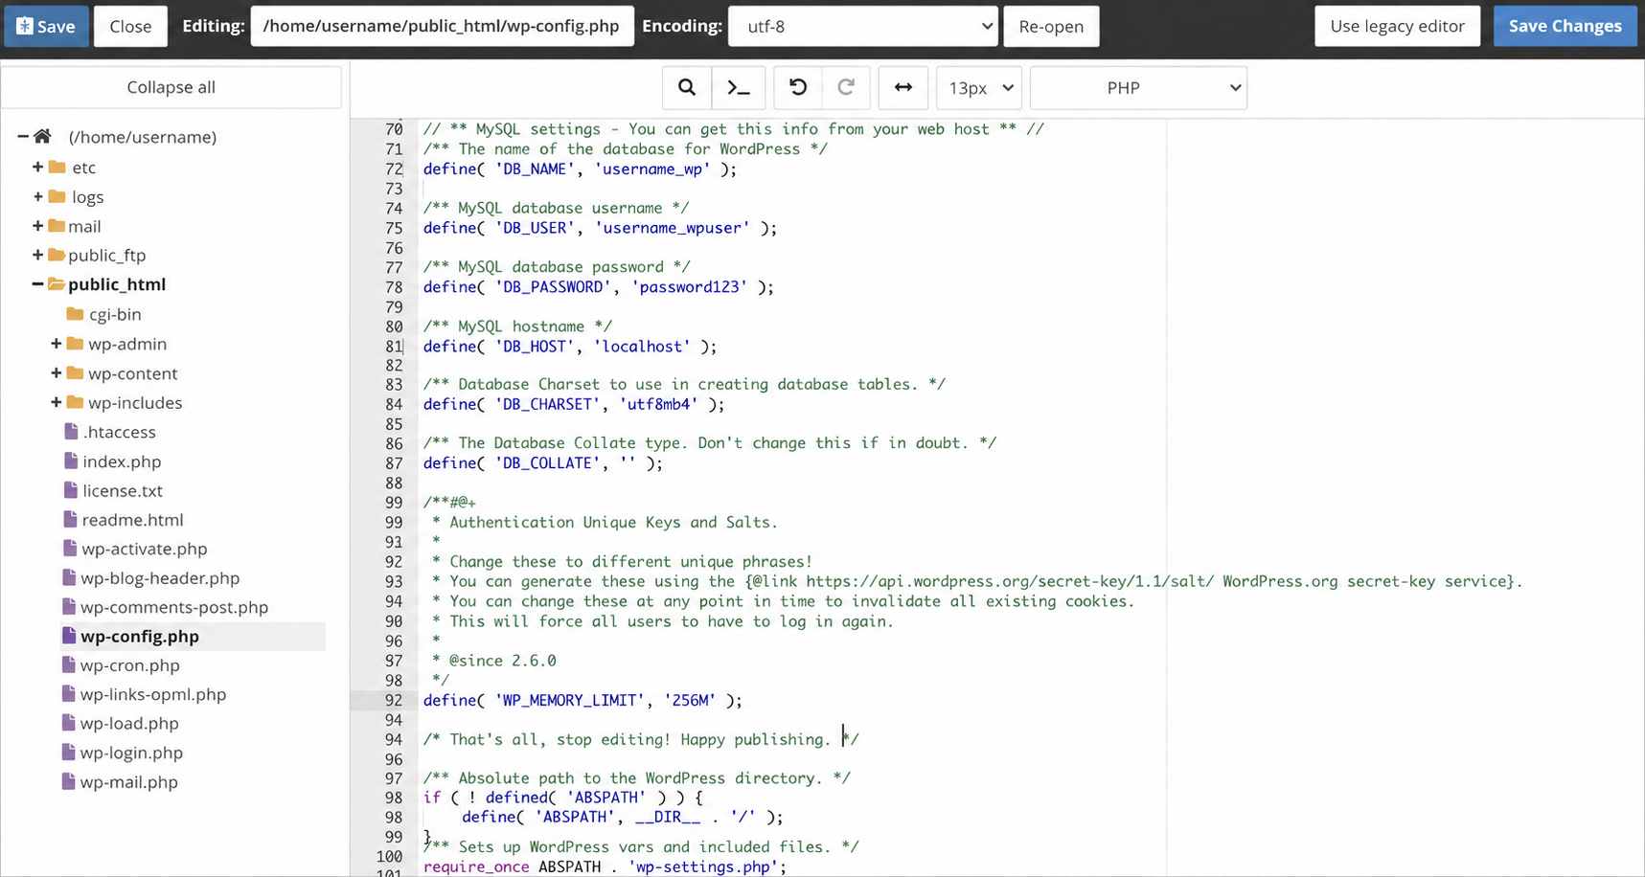Expand the wp-admin folder

[56, 344]
